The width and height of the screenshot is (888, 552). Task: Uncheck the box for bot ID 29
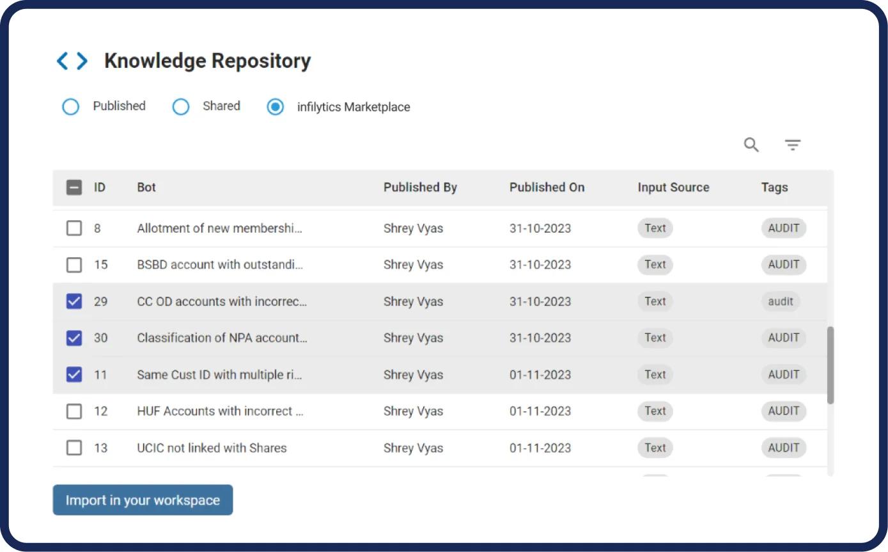pyautogui.click(x=74, y=301)
